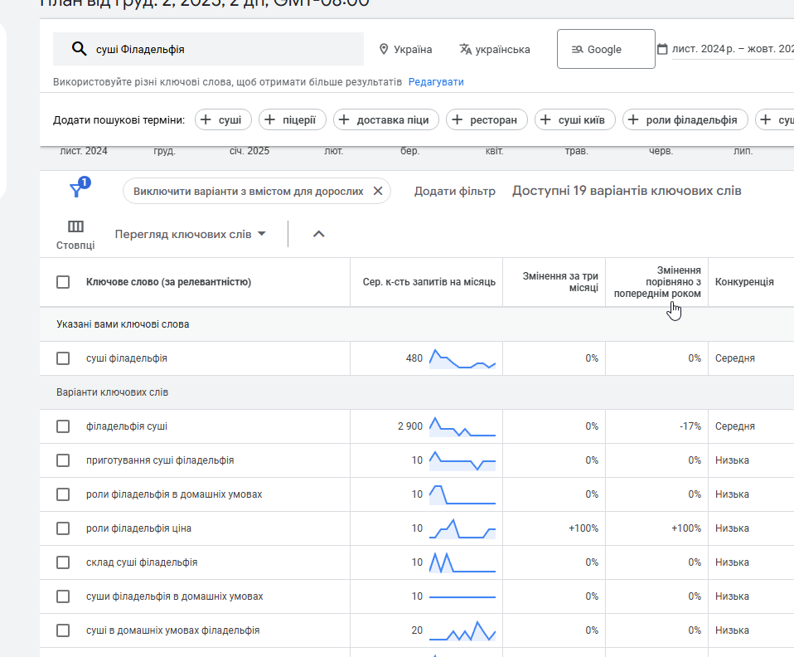This screenshot has height=657, width=794.
Task: Click the Редагувати link
Action: click(x=436, y=82)
